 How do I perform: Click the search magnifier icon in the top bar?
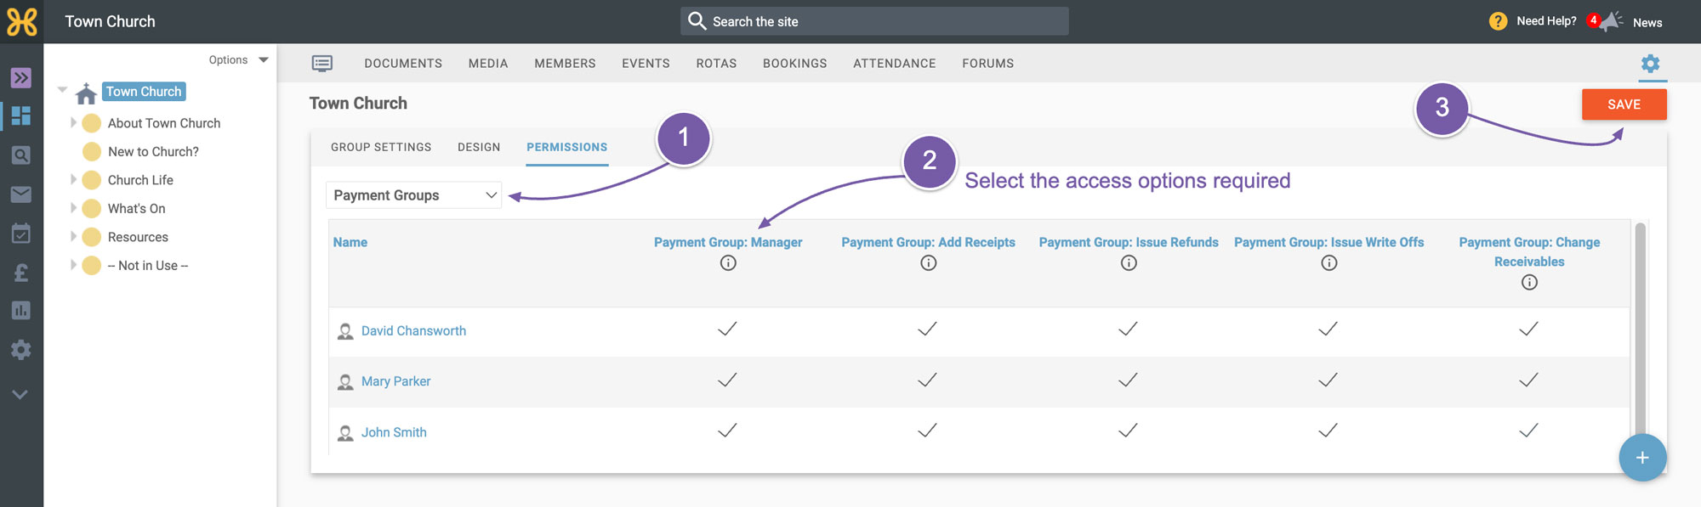[x=697, y=21]
